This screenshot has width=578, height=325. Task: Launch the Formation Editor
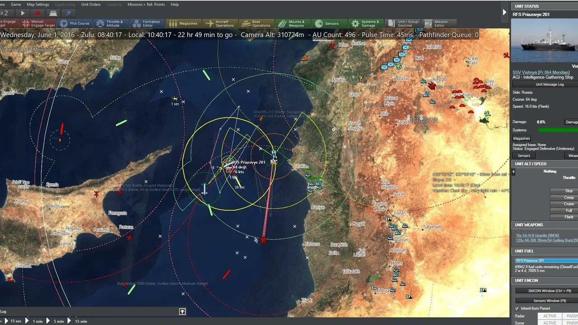(x=146, y=23)
